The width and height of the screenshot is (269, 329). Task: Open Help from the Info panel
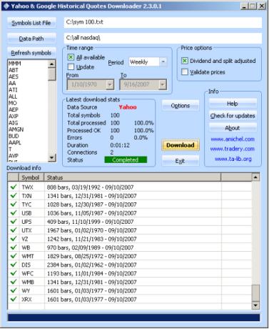[233, 104]
